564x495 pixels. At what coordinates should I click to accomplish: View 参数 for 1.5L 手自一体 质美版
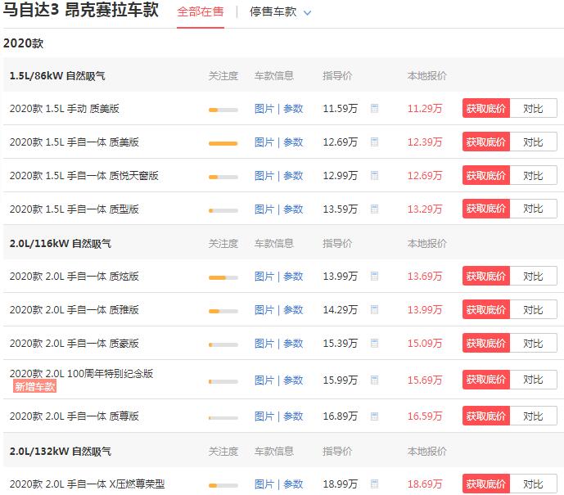293,142
